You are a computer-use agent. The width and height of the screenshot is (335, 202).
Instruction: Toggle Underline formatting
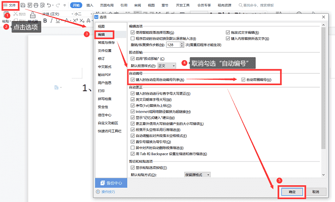57,21
